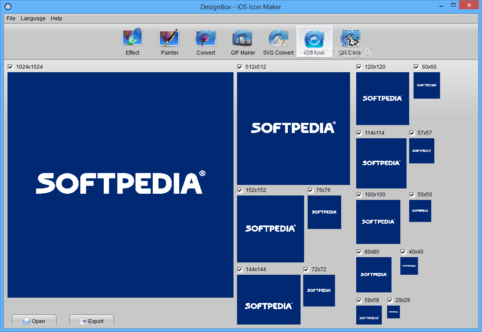Toggle the 57x57 checkbox
Image resolution: width=482 pixels, height=332 pixels.
pos(412,133)
